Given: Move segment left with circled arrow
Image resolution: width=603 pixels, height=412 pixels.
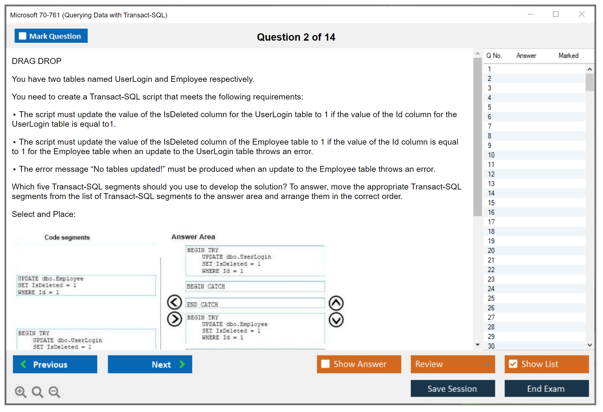Looking at the screenshot, I should tap(174, 302).
